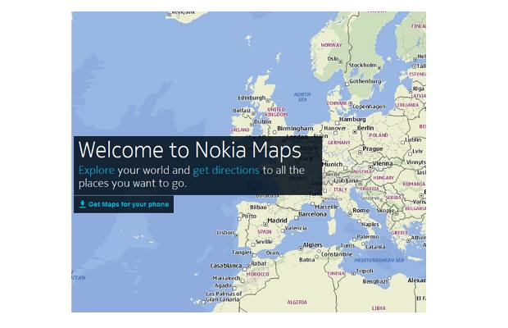The height and width of the screenshot is (328, 508).
Task: Click the get directions link
Action: 226,171
